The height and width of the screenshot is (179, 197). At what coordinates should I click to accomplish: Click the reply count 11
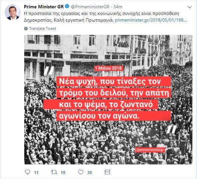36,173
